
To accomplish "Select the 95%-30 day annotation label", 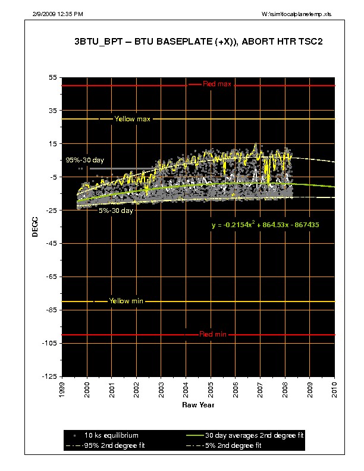I will click(x=84, y=161).
